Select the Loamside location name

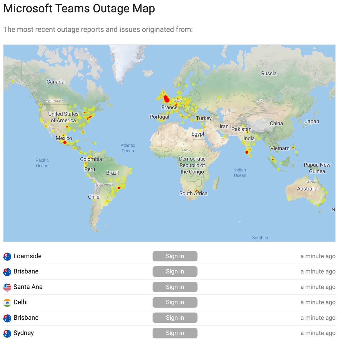(x=28, y=256)
